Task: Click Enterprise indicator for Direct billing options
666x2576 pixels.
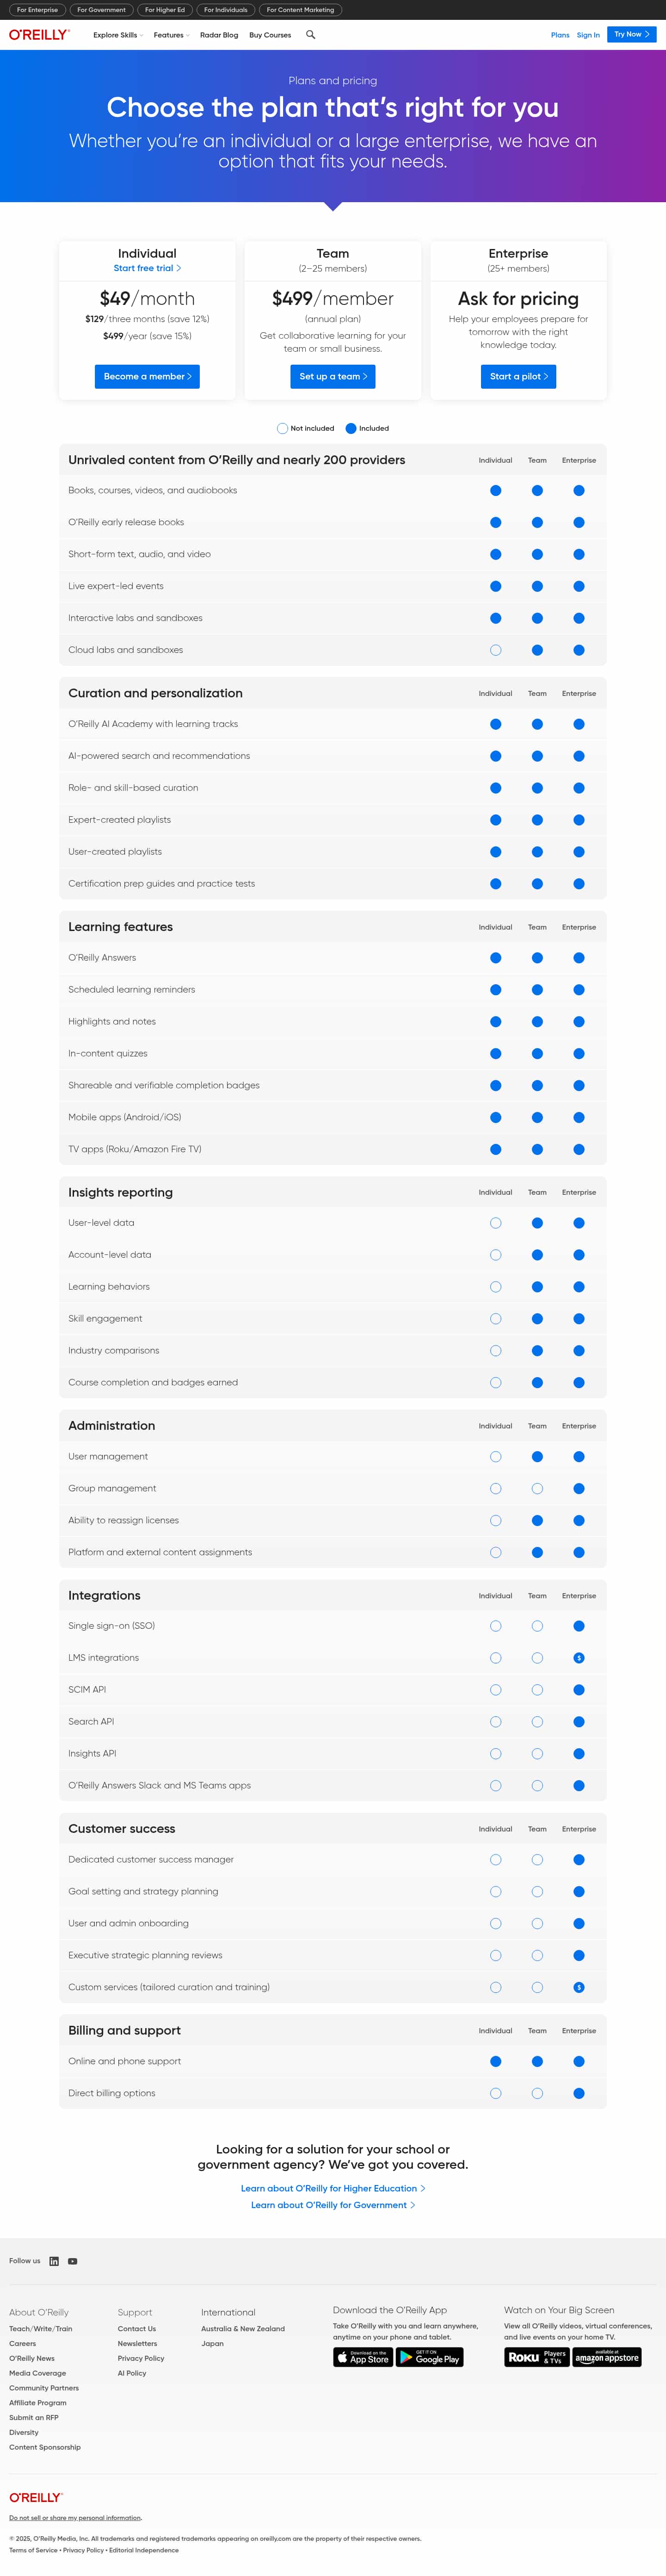Action: click(x=579, y=2093)
